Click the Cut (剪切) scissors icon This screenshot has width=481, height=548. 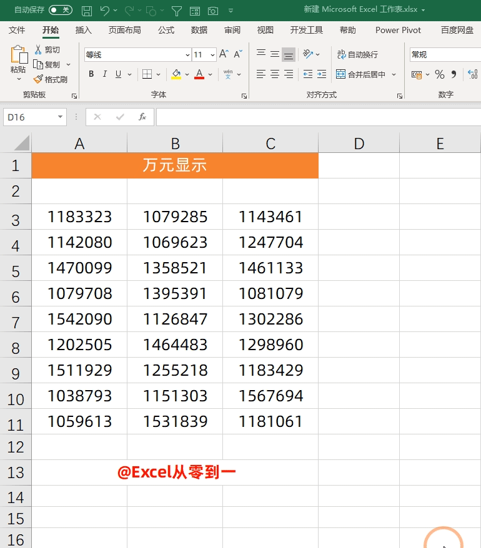click(x=38, y=50)
